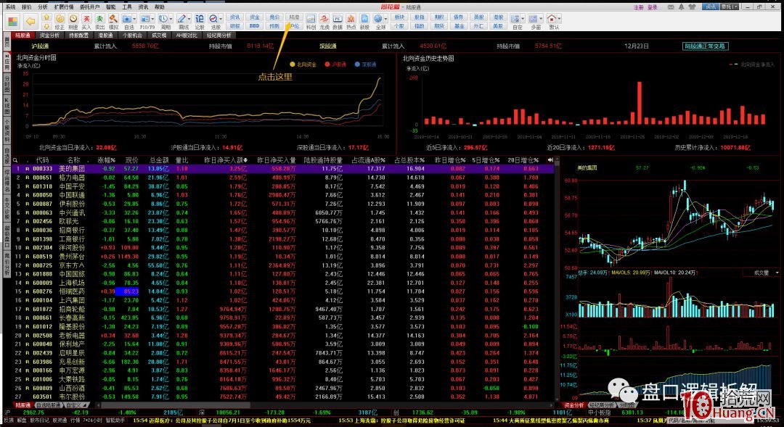Screen dimensions: 784x427
Task: Switch to the 持股配置 tab
Action: tap(78, 36)
